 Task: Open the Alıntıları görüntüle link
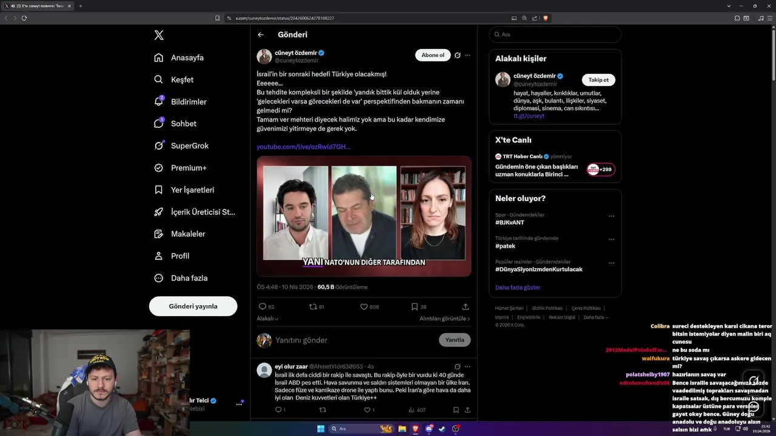point(444,319)
